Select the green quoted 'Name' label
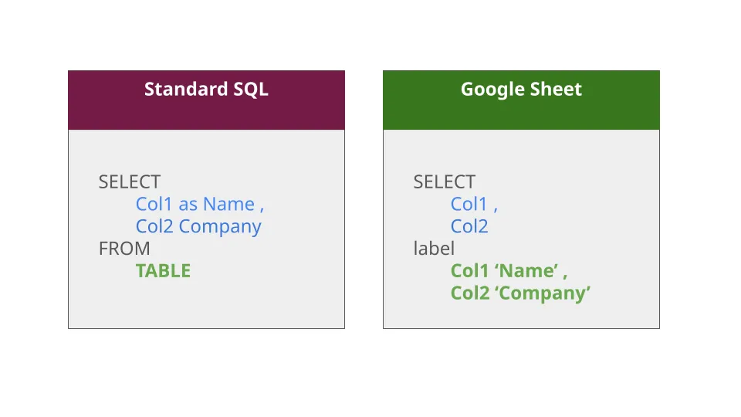 point(526,271)
